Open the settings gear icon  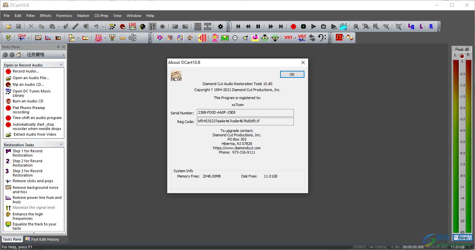pyautogui.click(x=221, y=27)
